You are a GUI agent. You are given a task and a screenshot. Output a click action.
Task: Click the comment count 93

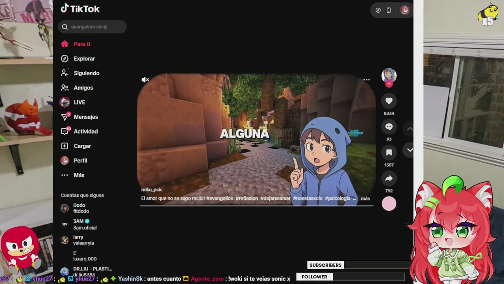(389, 139)
